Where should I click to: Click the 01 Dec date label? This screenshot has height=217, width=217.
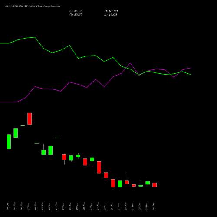(133, 207)
